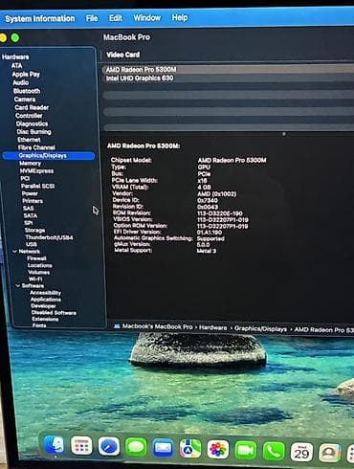354x469 pixels.
Task: Launch Safari from the Dock
Action: click(109, 446)
